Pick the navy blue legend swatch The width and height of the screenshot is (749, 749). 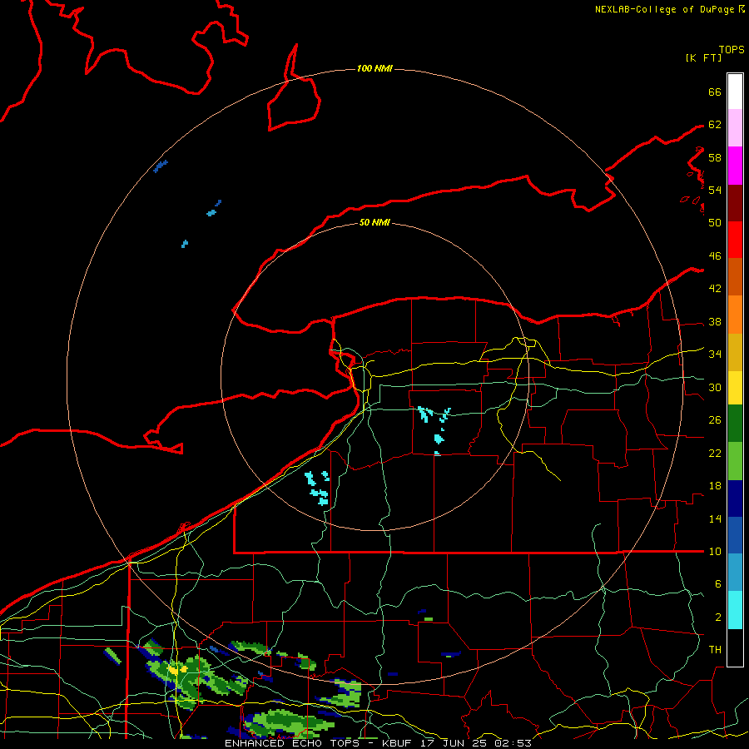[x=735, y=499]
